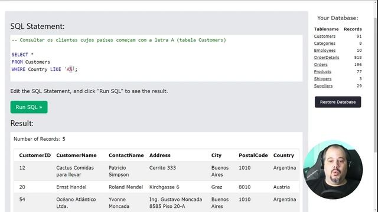Open the Products table link
Screen dimensions: 378x212
(322, 71)
